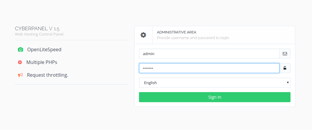312x130 pixels.
Task: Click the unlock padlock icon beside password
Action: tap(285, 68)
